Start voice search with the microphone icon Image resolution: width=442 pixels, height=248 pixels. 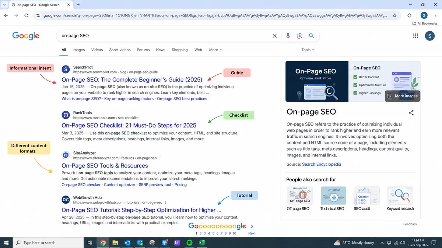coord(288,36)
